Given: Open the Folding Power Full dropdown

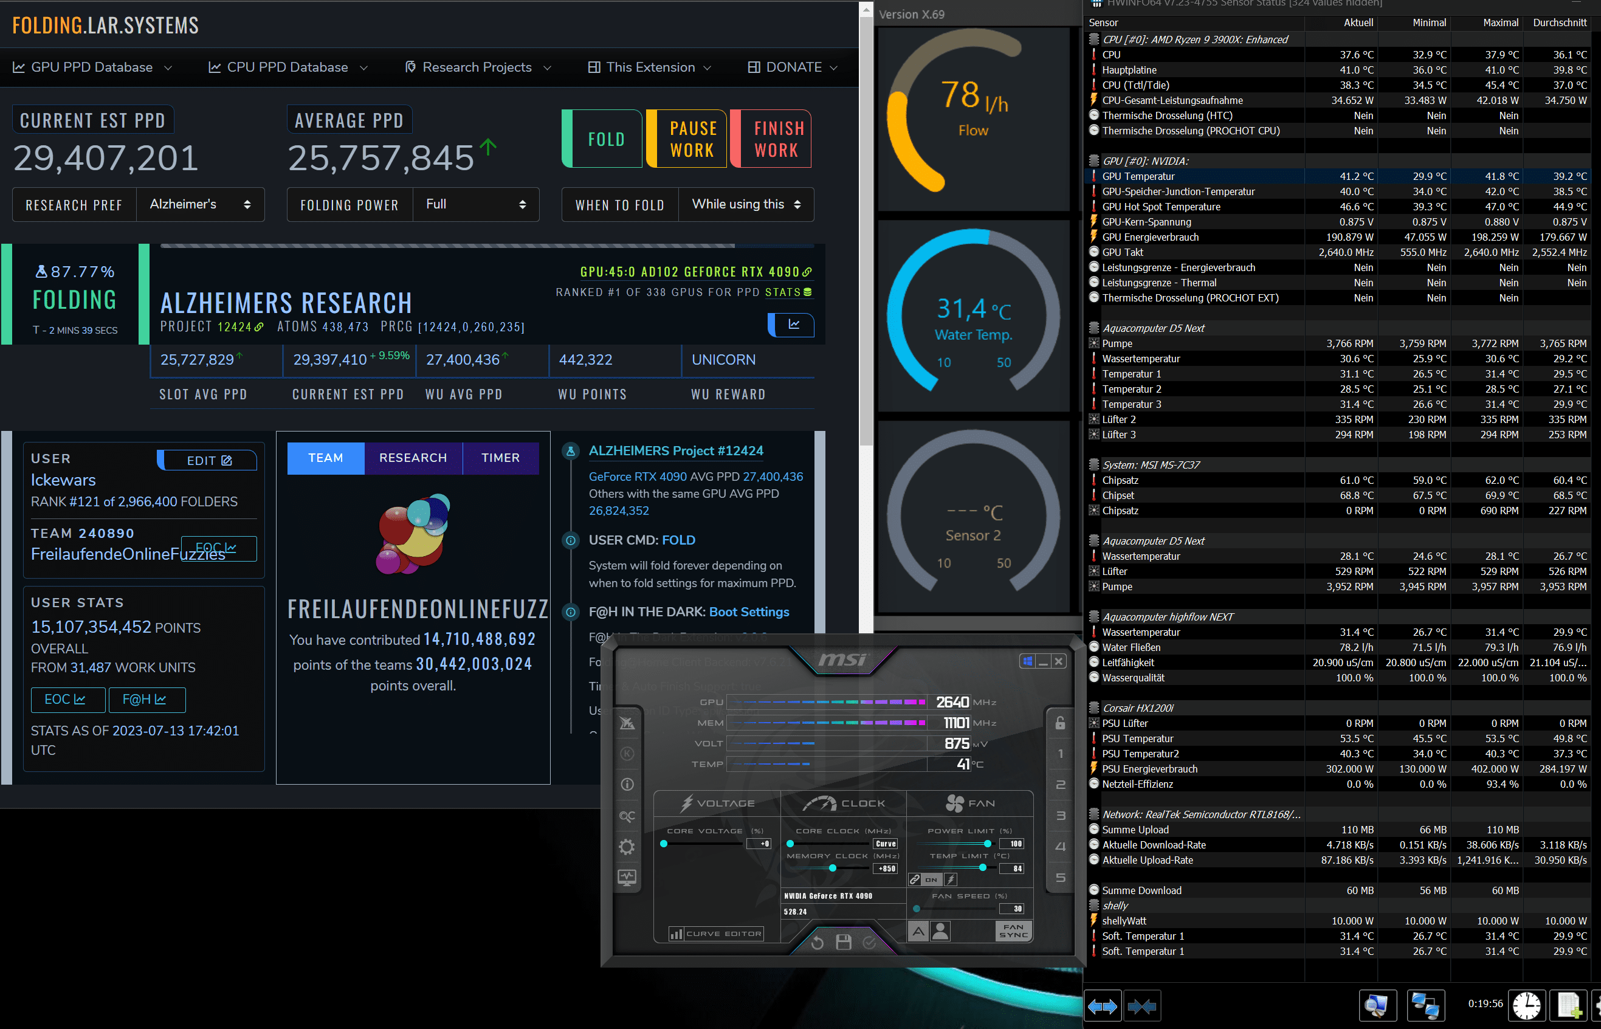Looking at the screenshot, I should tap(475, 204).
